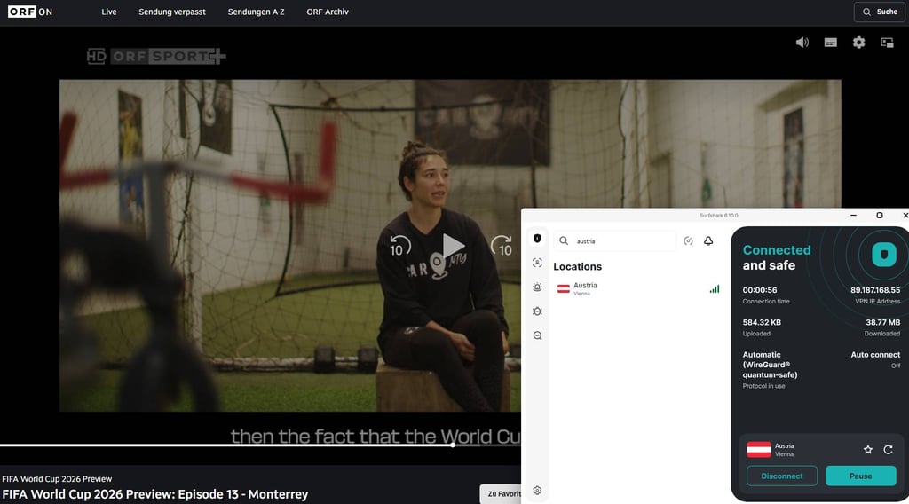
Task: Toggle video subtitles icon
Action: (831, 43)
